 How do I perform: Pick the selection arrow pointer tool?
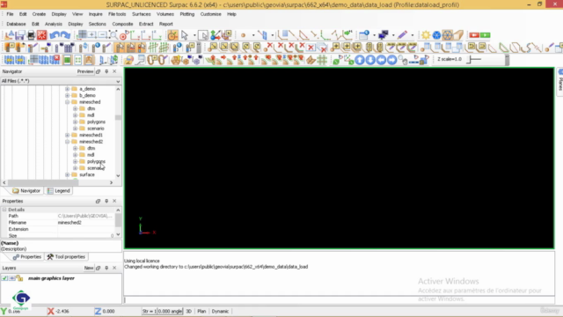pos(185,35)
